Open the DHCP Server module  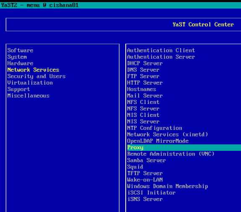pos(145,63)
